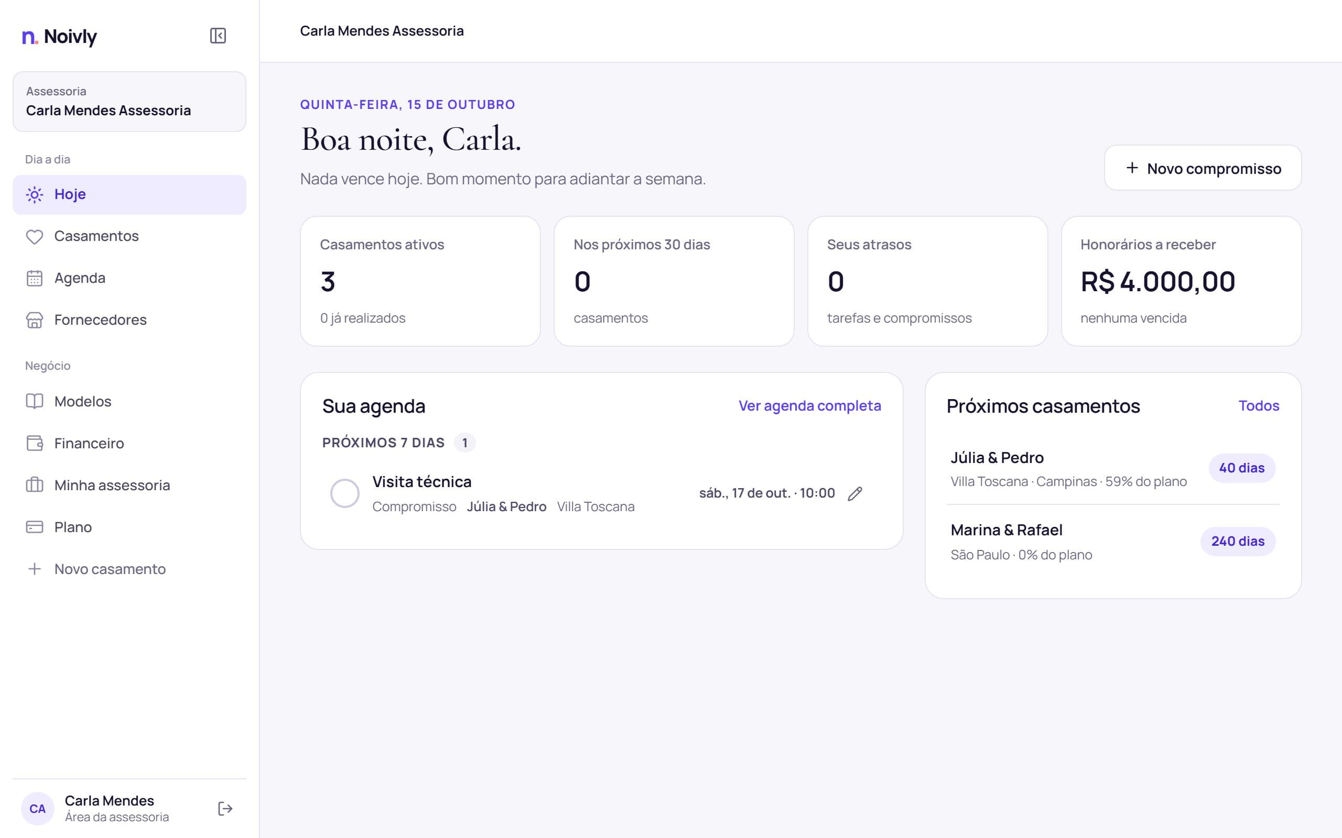This screenshot has height=838, width=1342.
Task: Click the heart icon beside Casamentos
Action: pyautogui.click(x=35, y=237)
